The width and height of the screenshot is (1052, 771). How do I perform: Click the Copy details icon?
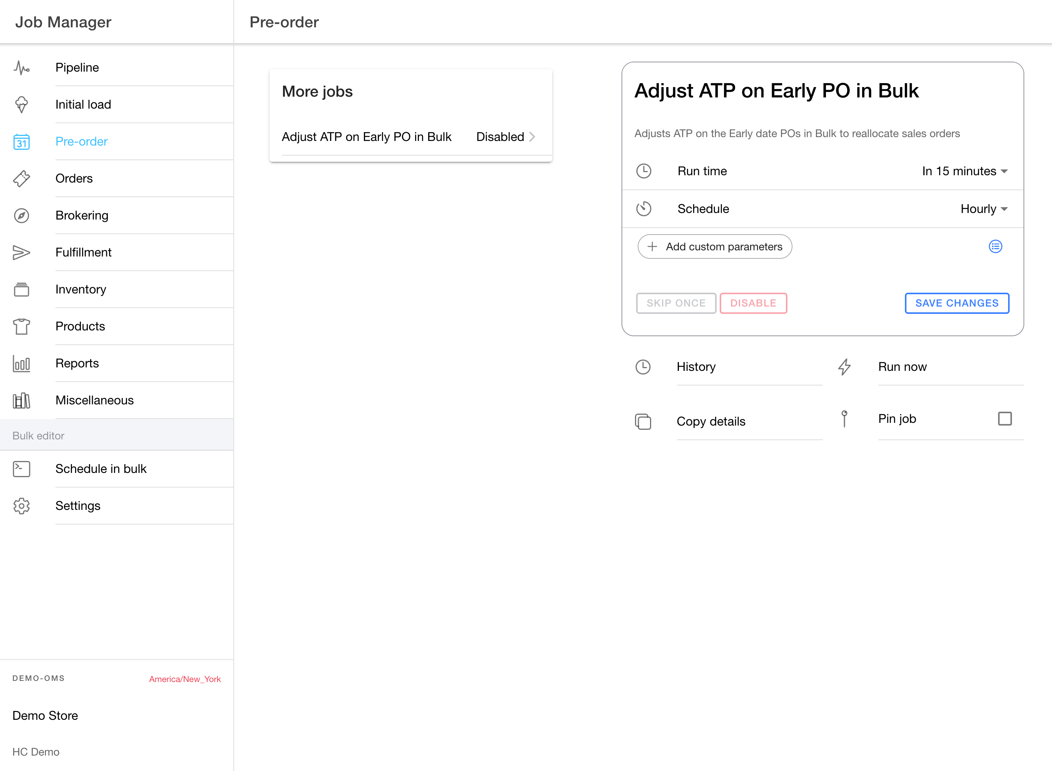tap(643, 421)
